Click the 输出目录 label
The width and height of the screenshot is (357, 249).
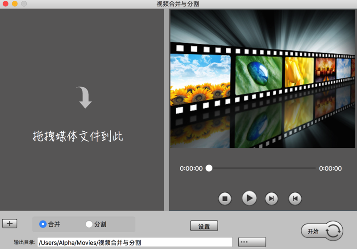point(25,242)
